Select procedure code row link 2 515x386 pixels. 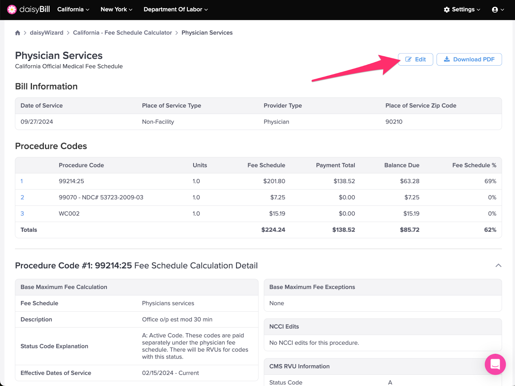[x=22, y=198]
